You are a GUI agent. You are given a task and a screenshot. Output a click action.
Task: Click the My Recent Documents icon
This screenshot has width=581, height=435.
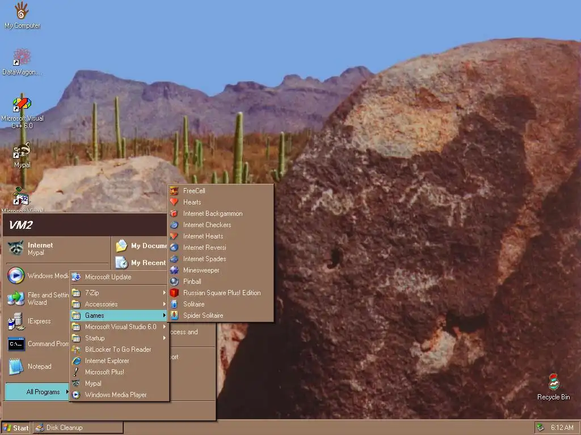[121, 263]
